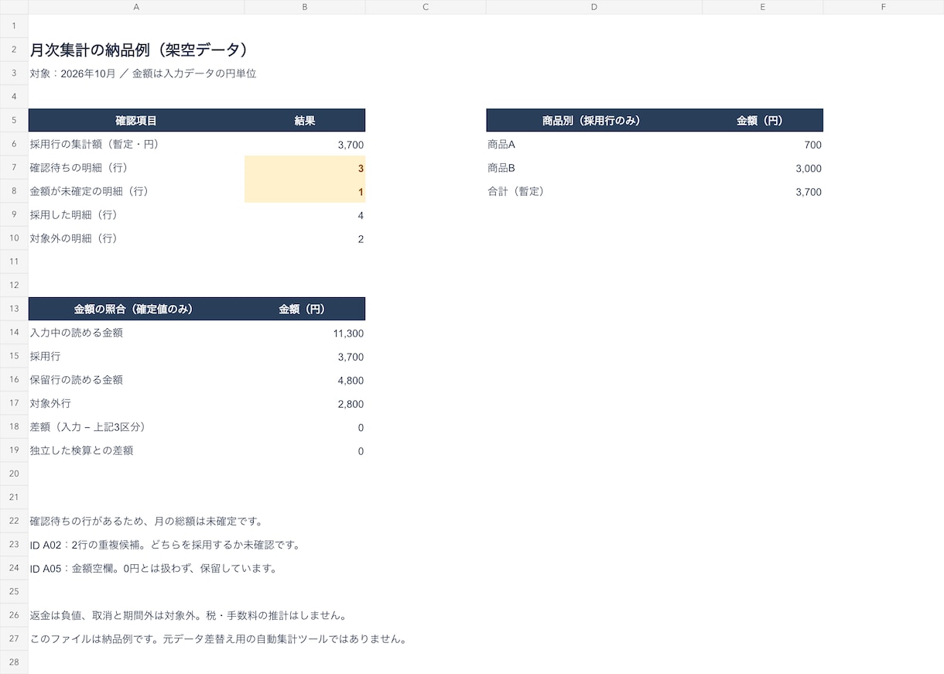Image resolution: width=944 pixels, height=674 pixels.
Task: Click the value 4,800
Action: point(305,380)
